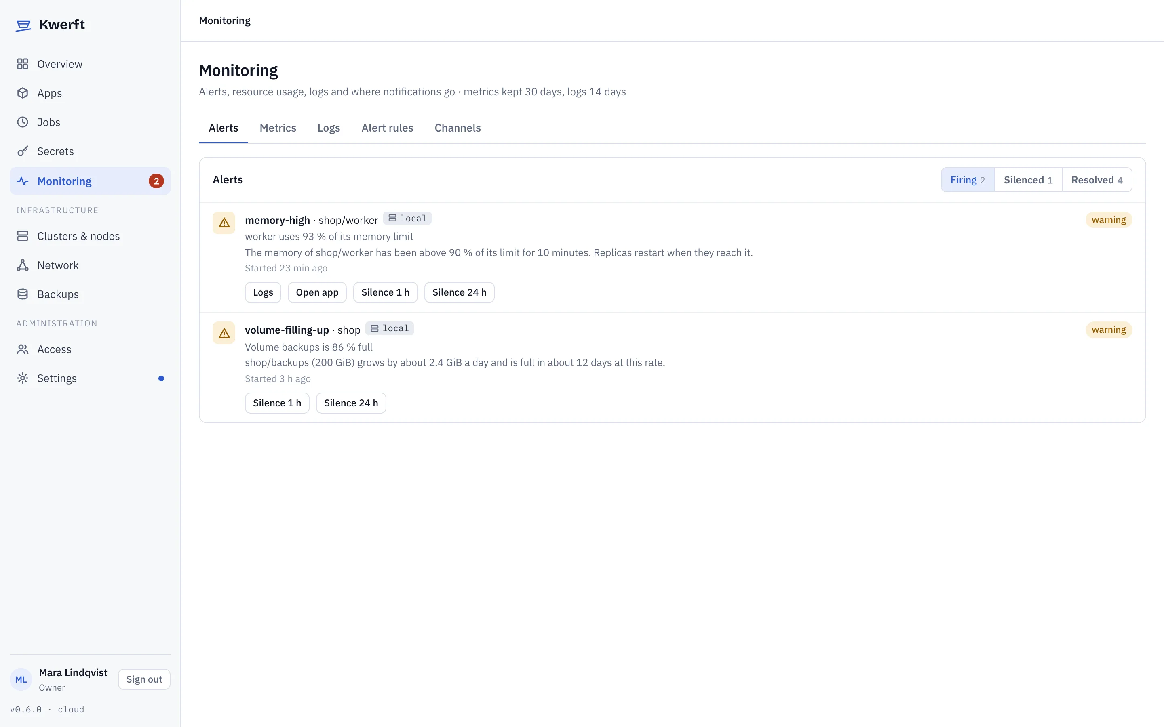The height and width of the screenshot is (727, 1164).
Task: Click the volume-filling-up warning triangle icon
Action: [224, 333]
